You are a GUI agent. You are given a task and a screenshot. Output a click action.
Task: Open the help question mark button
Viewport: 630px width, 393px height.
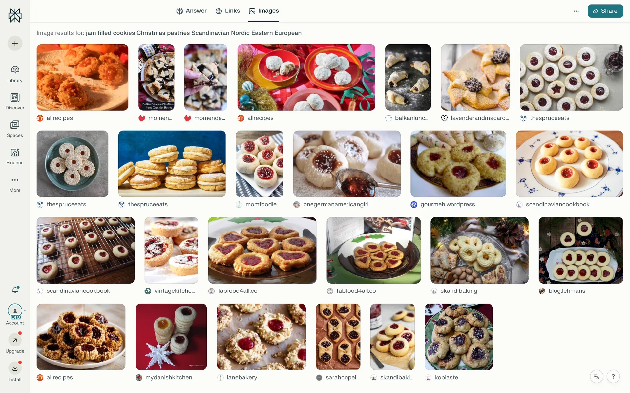click(x=613, y=376)
